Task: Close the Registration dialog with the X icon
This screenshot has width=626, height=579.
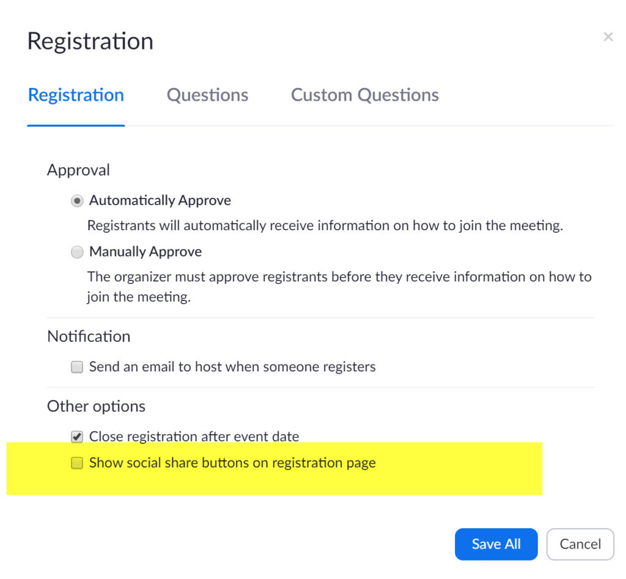Action: click(608, 37)
